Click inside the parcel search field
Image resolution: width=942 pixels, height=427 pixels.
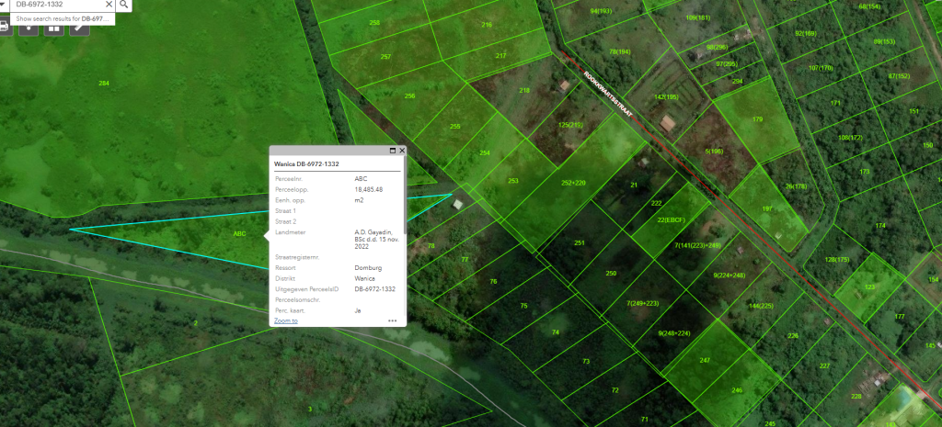click(x=55, y=5)
